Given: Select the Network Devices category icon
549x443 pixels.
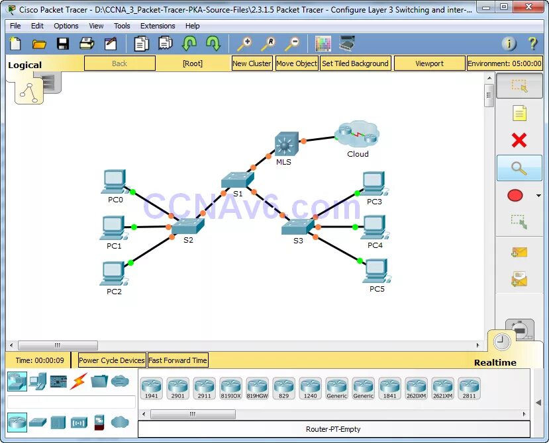Looking at the screenshot, I should point(17,381).
